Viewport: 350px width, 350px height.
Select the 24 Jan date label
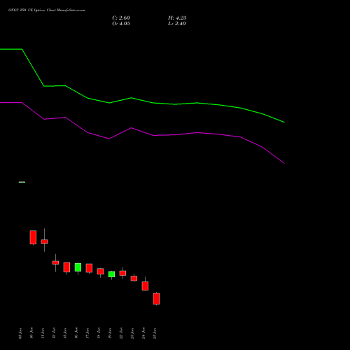point(143,333)
